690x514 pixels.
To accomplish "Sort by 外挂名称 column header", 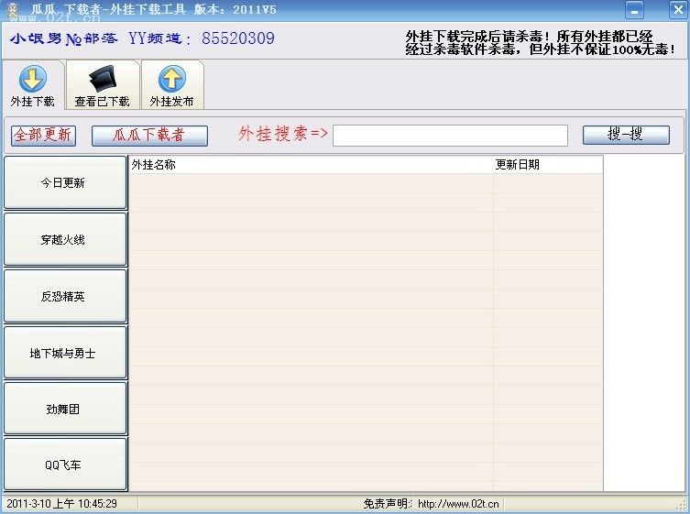I will tap(310, 165).
